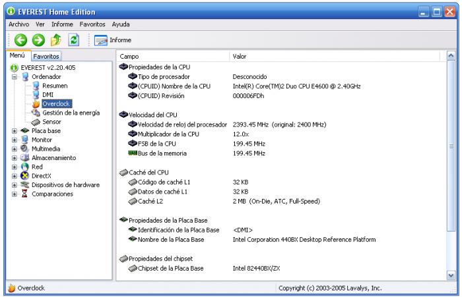Click the value 2393.45 MHz (original: 2400 MHz)
Viewport: 462px width, 297px height.
click(x=279, y=124)
